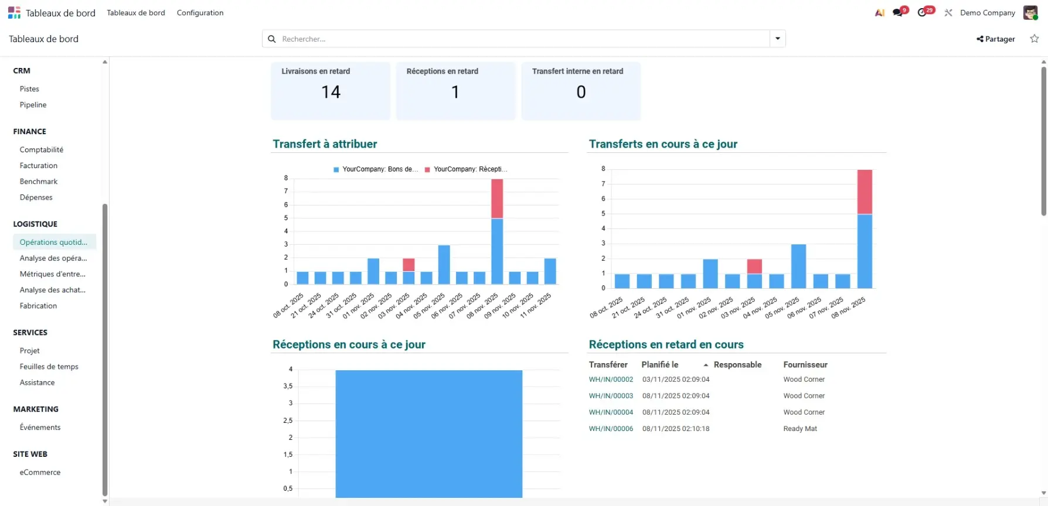This screenshot has width=1048, height=506.
Task: Open the activities clock icon with 29 badge
Action: tap(923, 13)
